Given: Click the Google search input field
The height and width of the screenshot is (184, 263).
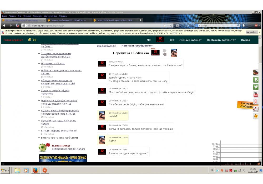Looking at the screenshot, I should tap(218, 25).
